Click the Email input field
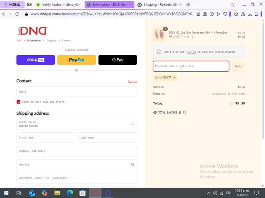This screenshot has width=265, height=198. click(77, 92)
